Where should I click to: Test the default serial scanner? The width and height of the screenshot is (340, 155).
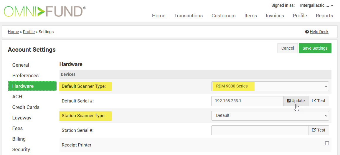(x=318, y=101)
